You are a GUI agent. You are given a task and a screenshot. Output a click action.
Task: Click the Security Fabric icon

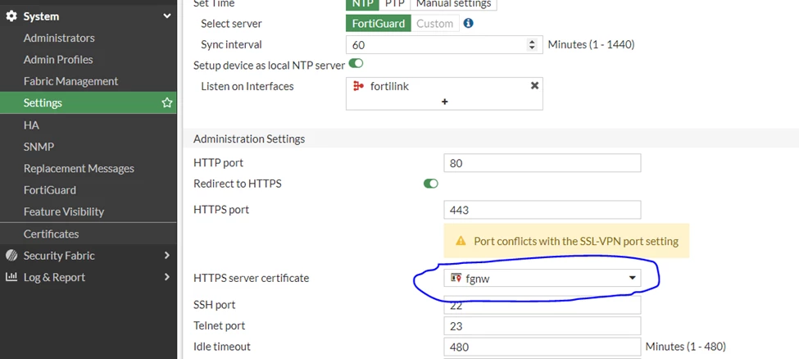tap(11, 256)
